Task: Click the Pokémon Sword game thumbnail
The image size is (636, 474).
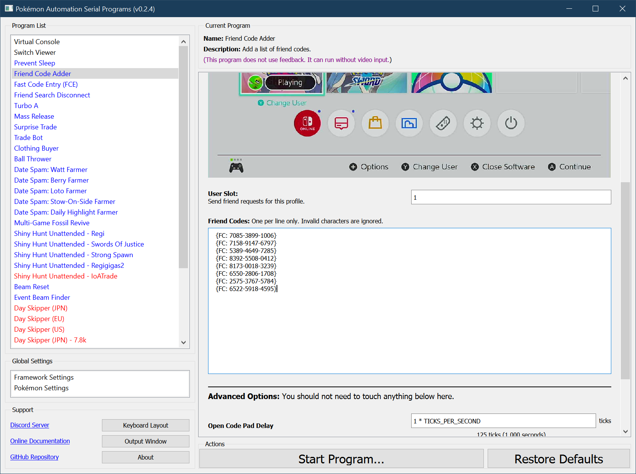Action: (367, 83)
